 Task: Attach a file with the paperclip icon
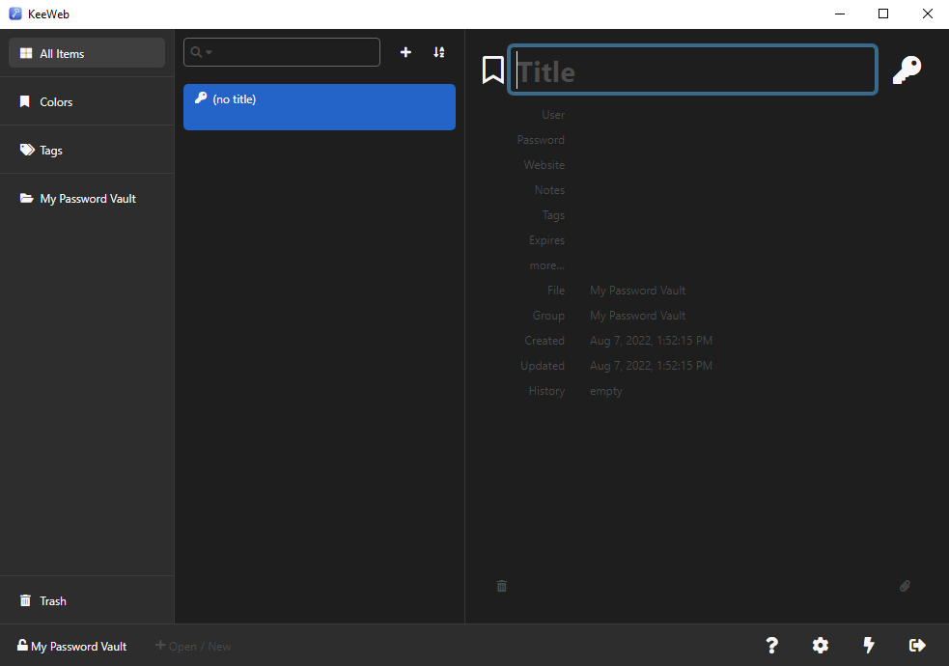click(905, 586)
